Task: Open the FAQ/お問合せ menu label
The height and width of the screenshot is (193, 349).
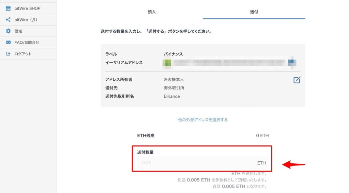Action: point(27,43)
